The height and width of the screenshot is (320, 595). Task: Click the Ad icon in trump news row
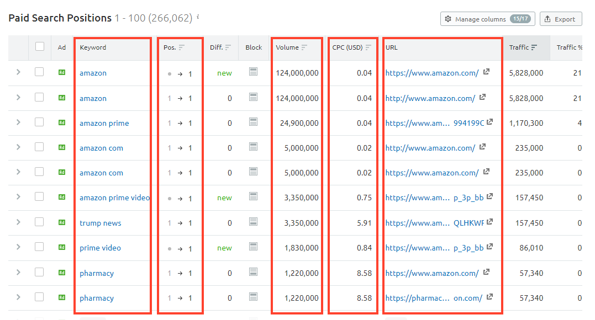(62, 222)
